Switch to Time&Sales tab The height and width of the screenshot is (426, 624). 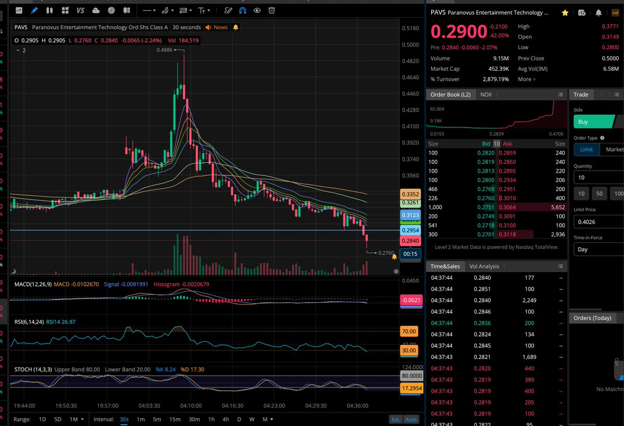pos(445,266)
